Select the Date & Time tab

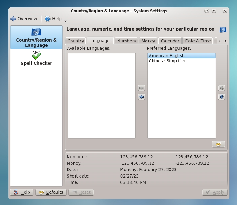click(198, 41)
